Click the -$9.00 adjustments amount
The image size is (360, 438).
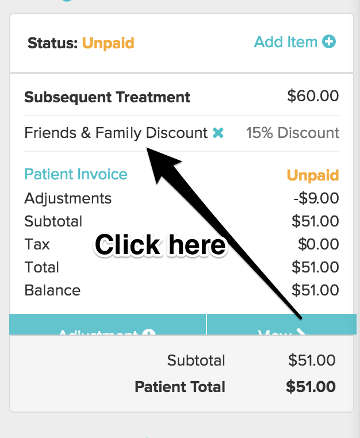(316, 198)
